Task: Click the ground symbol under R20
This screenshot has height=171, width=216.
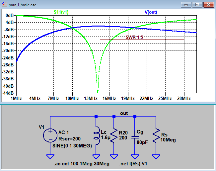Action: 114,157
